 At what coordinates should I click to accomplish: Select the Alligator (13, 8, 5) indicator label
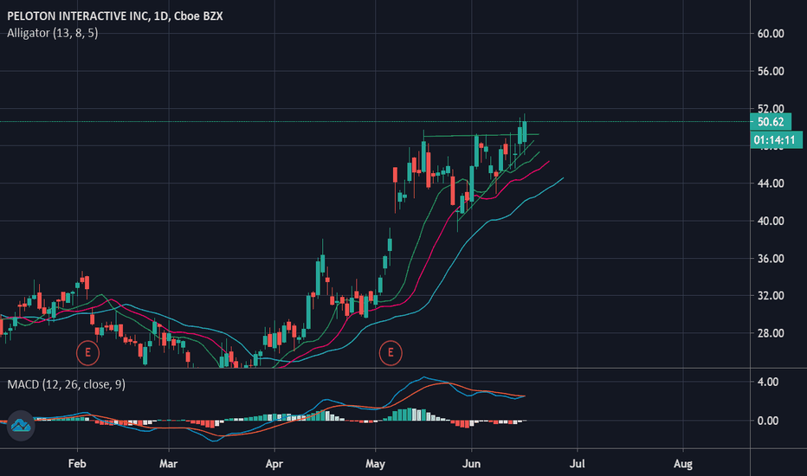point(53,33)
